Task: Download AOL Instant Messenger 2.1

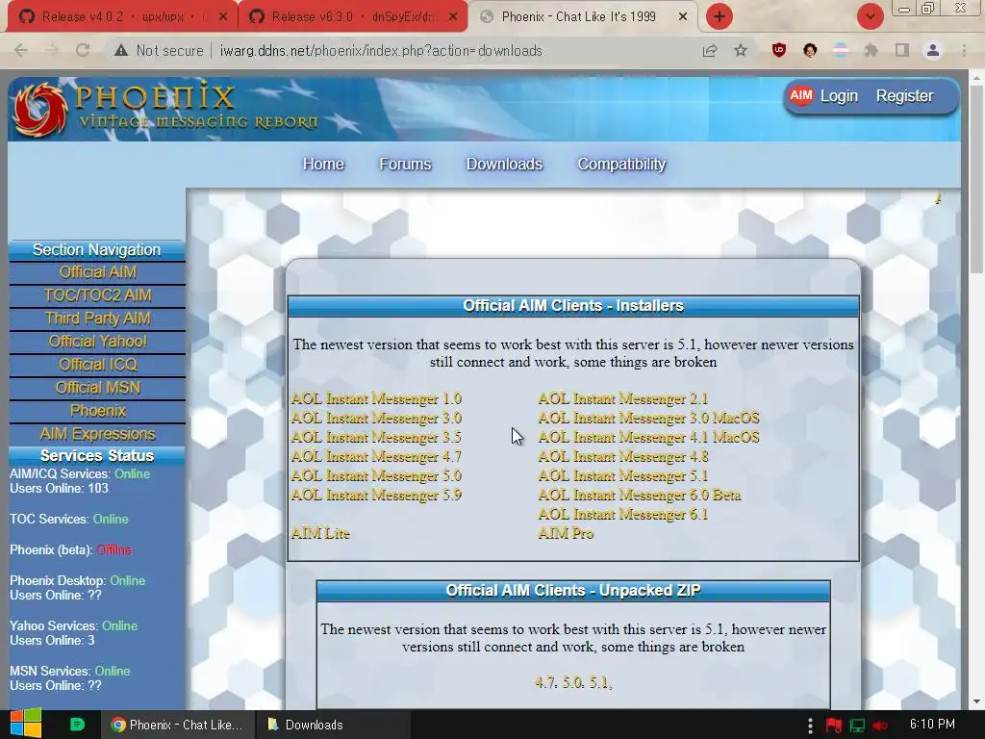Action: [623, 399]
